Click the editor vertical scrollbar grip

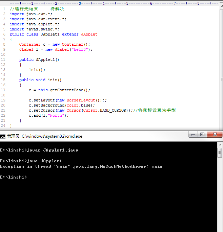coord(222,79)
